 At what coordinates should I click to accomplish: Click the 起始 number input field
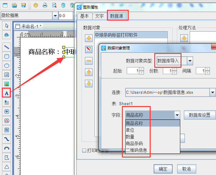pyautogui.click(x=133, y=71)
